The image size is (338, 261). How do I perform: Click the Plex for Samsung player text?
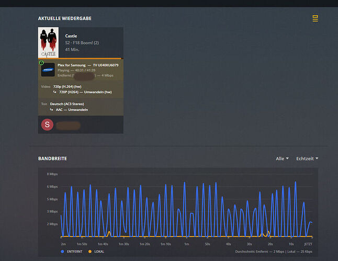[72, 65]
